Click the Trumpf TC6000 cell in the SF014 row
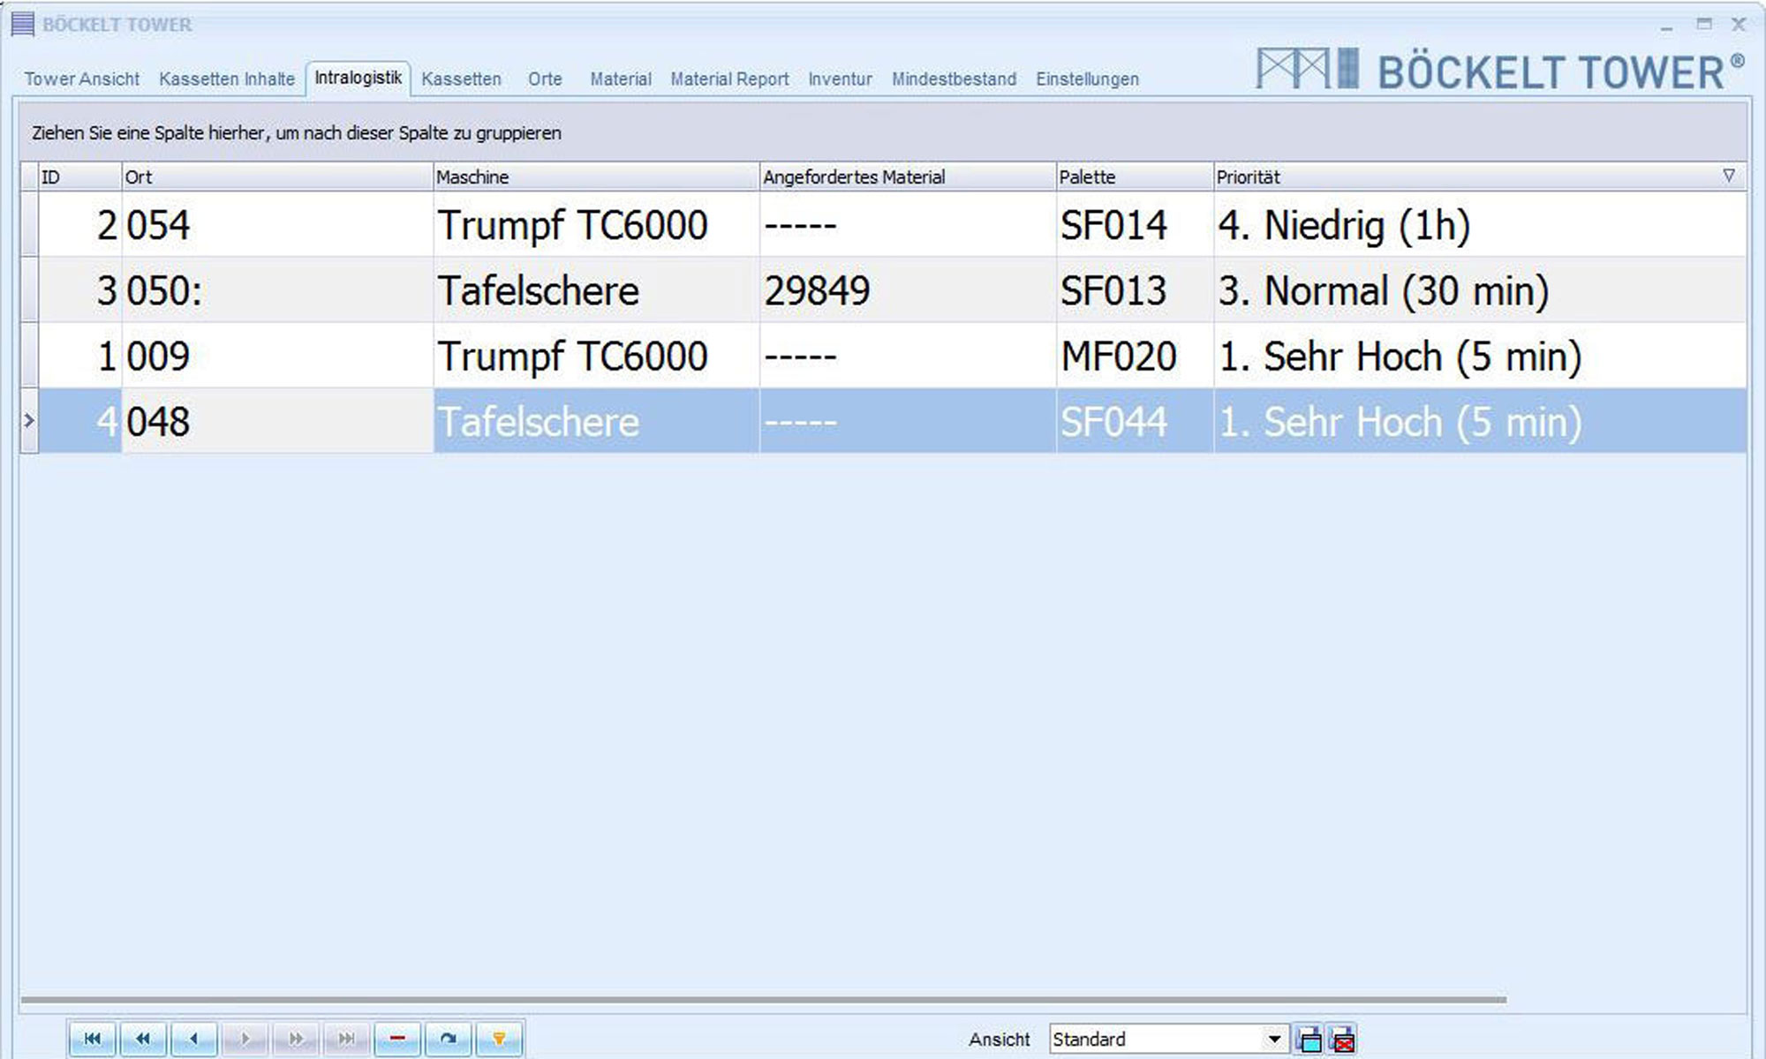This screenshot has width=1766, height=1059. click(x=596, y=224)
